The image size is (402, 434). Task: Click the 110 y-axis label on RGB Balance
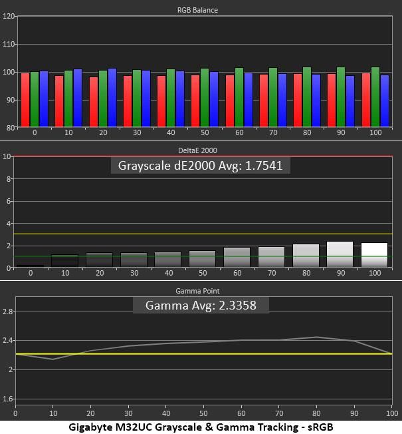coord(8,44)
